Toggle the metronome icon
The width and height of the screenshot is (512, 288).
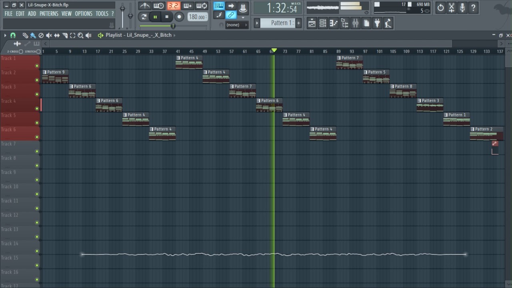[x=144, y=6]
